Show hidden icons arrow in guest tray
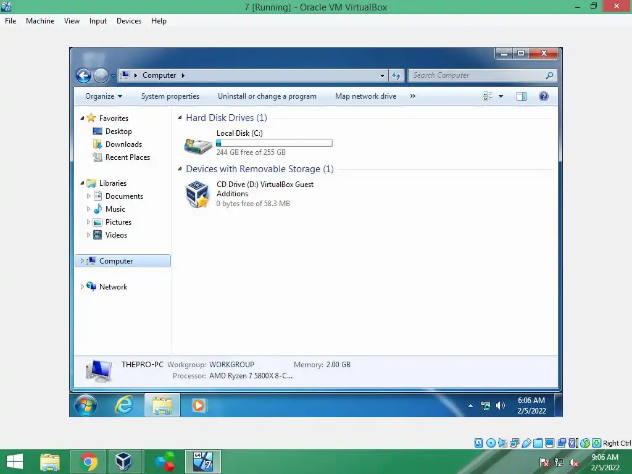The image size is (632, 474). pyautogui.click(x=470, y=405)
